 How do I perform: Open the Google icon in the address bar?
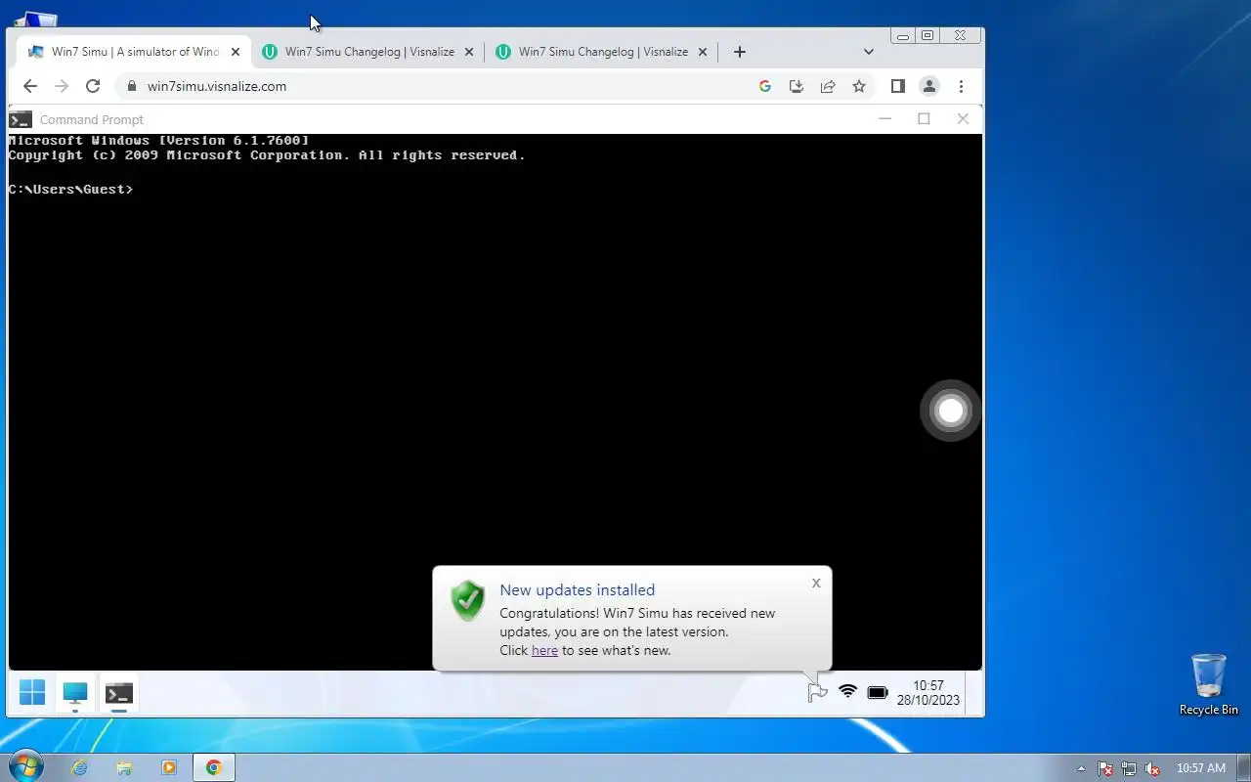coord(765,86)
